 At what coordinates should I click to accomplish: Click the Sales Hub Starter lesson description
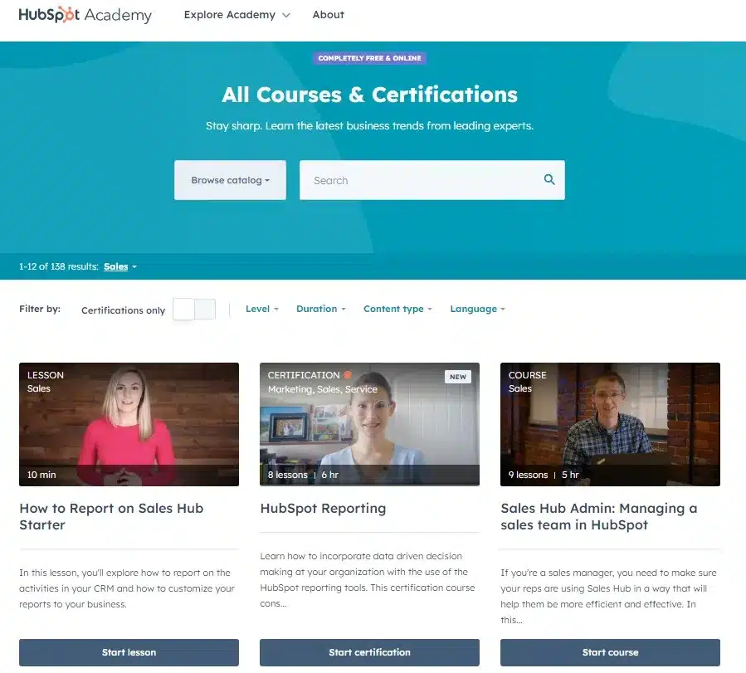pyautogui.click(x=127, y=588)
